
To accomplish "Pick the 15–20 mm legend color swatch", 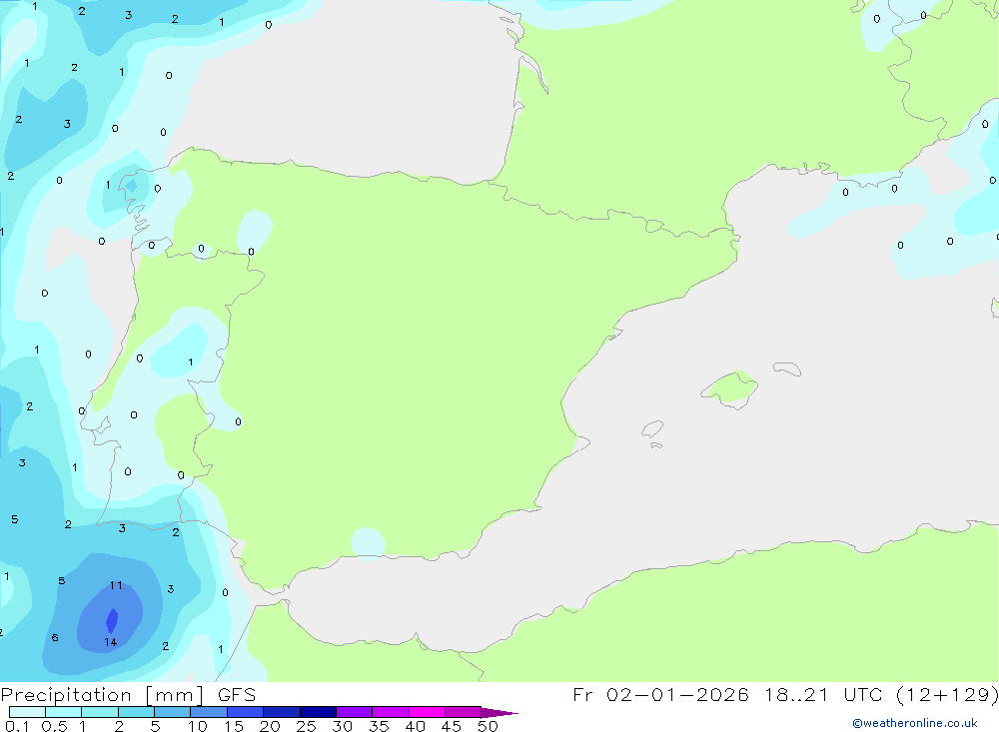I will click(246, 712).
